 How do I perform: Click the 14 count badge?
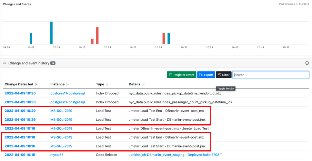tap(53, 63)
